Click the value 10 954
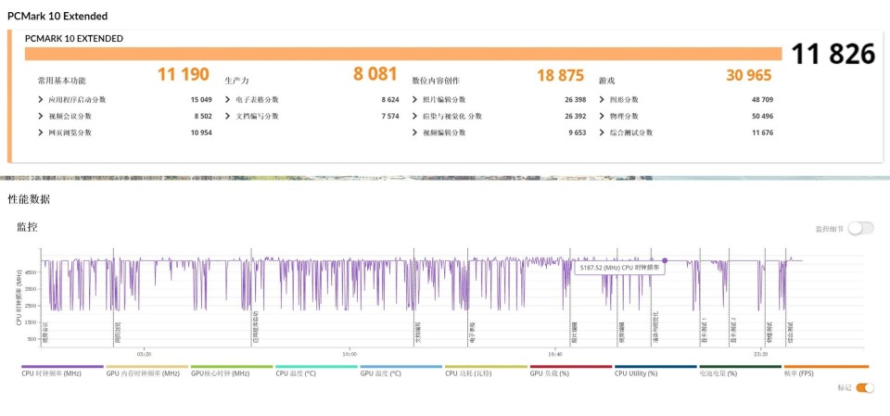 click(x=201, y=132)
